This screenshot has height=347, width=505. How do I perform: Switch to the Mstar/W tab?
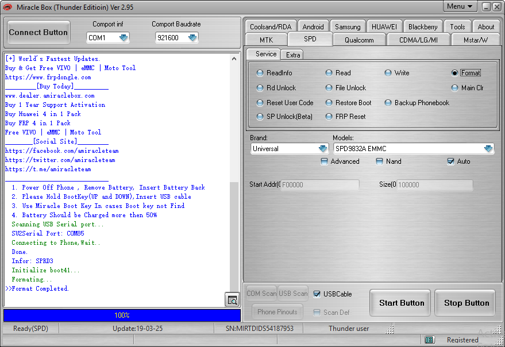pos(475,40)
